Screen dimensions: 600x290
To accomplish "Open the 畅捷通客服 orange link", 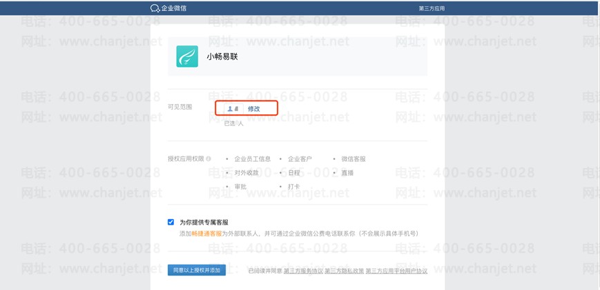I will coord(206,234).
